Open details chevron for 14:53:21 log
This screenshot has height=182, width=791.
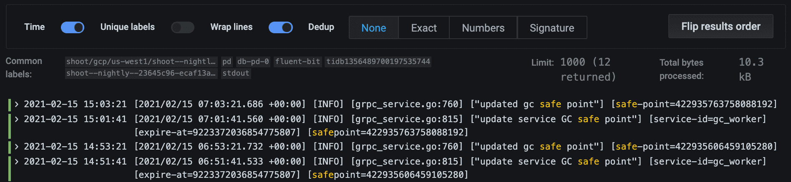17,147
